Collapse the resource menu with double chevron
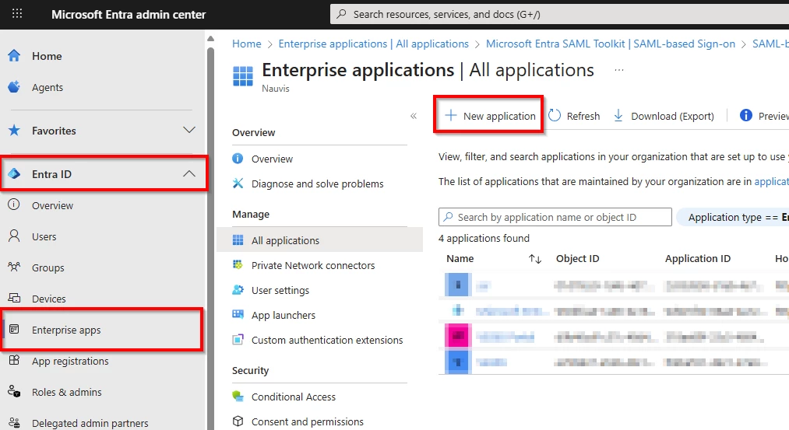 [414, 116]
